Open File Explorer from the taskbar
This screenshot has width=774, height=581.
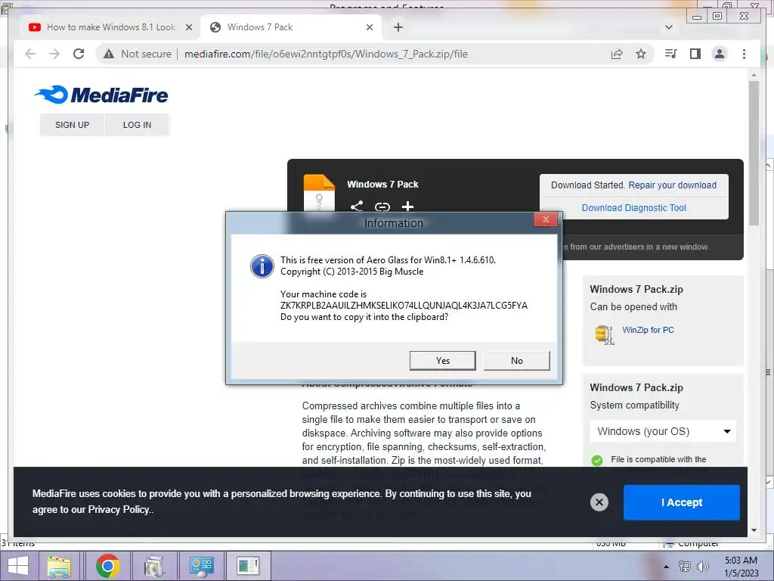pos(59,566)
